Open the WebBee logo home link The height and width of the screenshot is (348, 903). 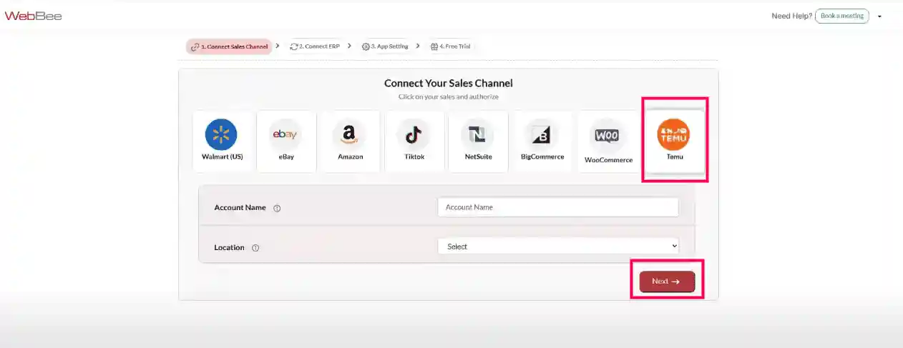(x=34, y=16)
